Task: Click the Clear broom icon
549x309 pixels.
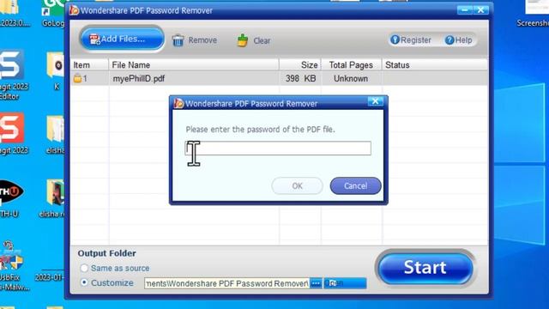Action: [242, 40]
